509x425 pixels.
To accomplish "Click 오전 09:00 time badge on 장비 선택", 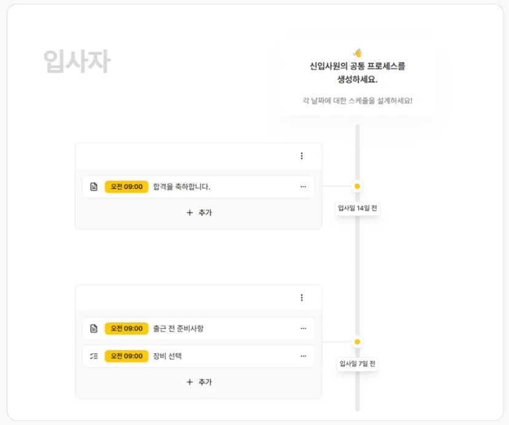I will [x=127, y=356].
